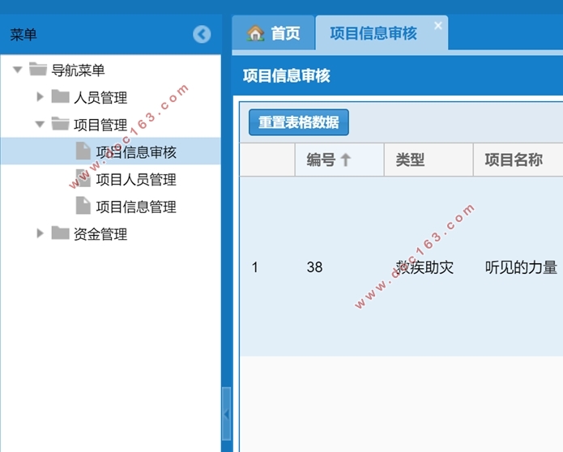
Task: Click the cell with 编号 38
Action: point(339,267)
